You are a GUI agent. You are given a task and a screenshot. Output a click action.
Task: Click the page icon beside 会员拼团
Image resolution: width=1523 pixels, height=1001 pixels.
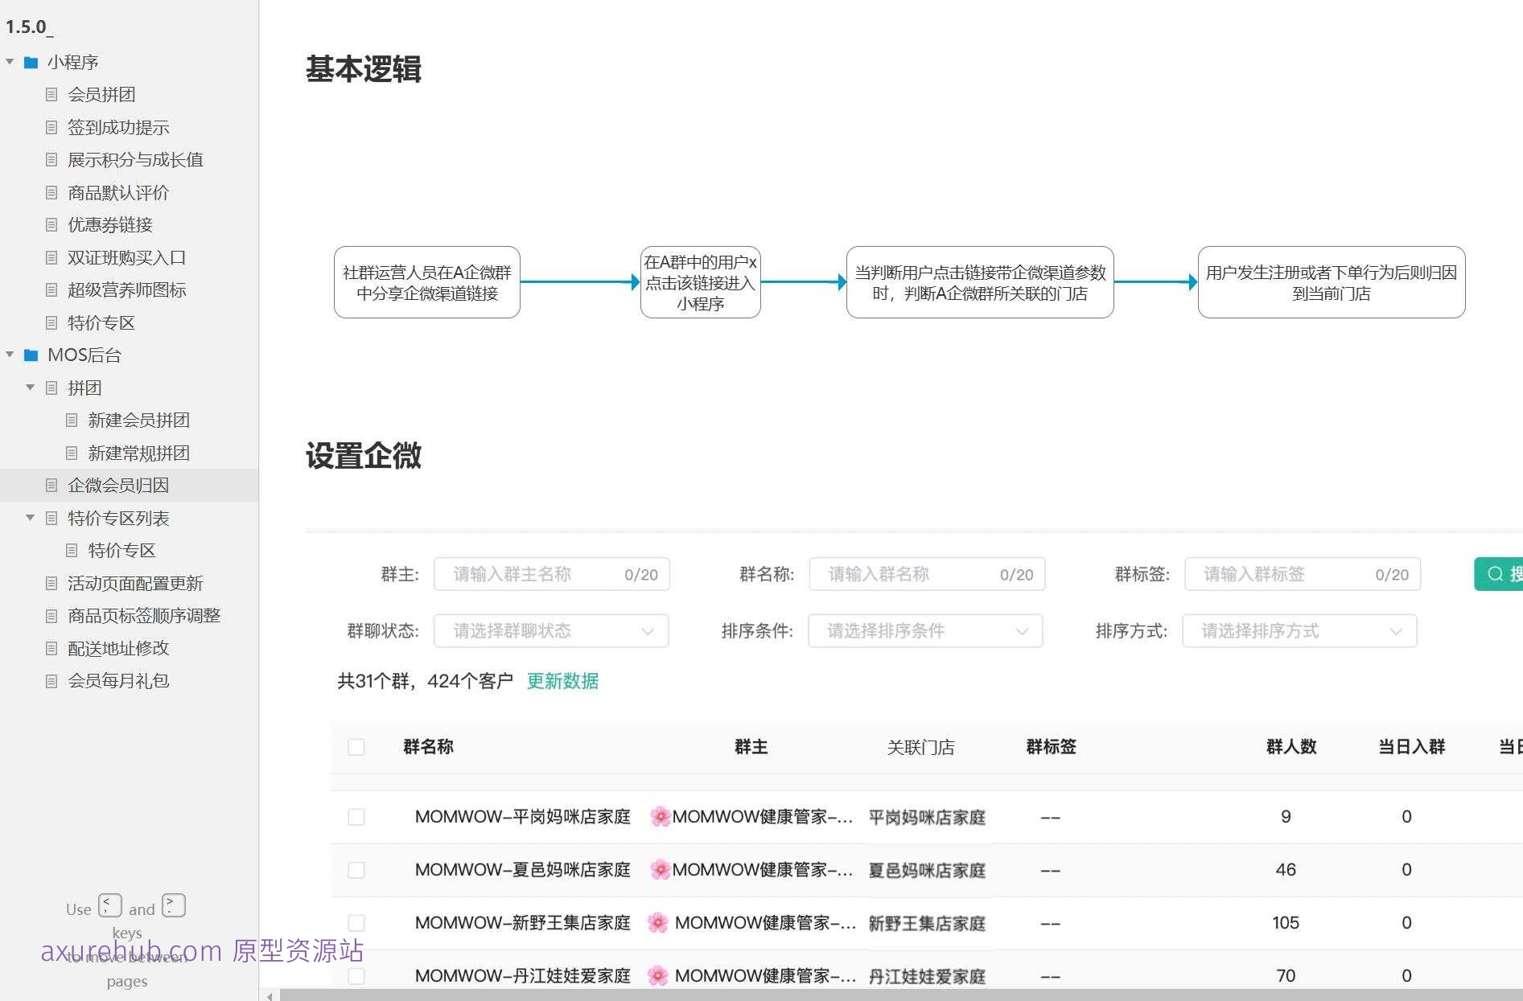pyautogui.click(x=51, y=94)
